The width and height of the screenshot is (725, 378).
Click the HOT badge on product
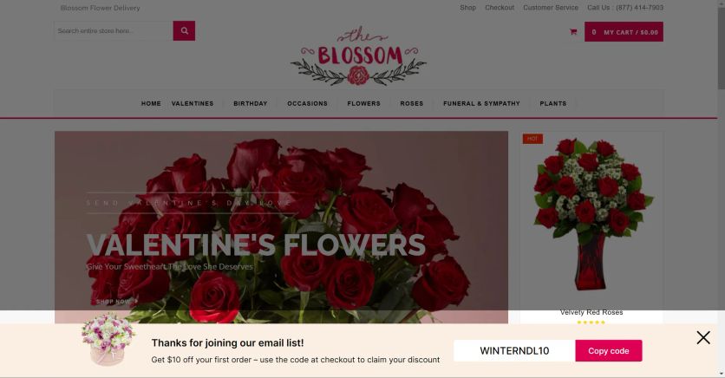coord(532,139)
